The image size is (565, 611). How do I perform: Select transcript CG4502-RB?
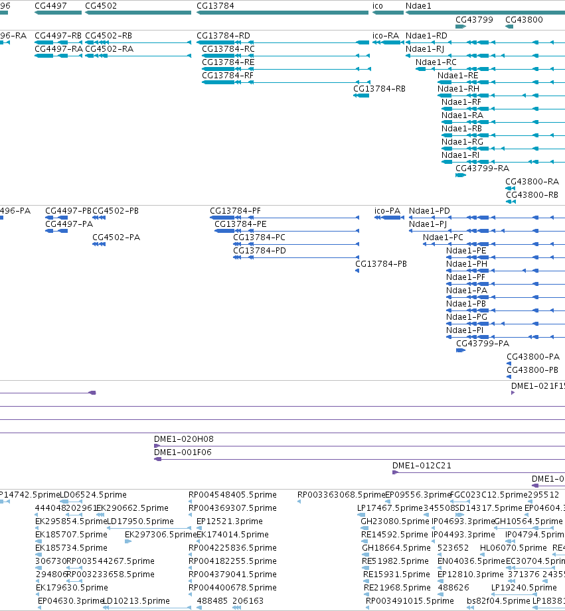pyautogui.click(x=138, y=42)
